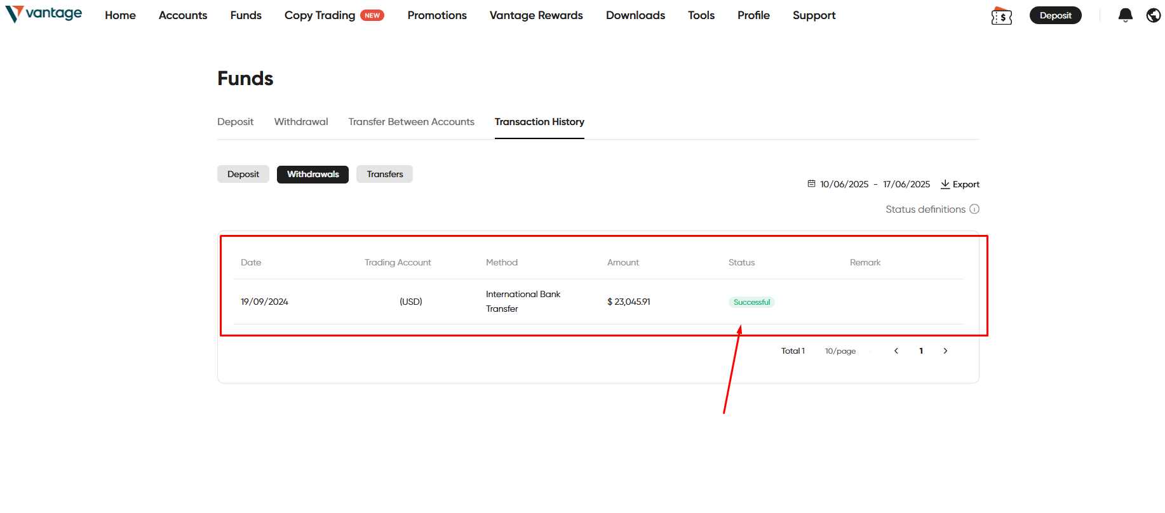Open the Accounts menu
Screen dimensions: 1165x513
pyautogui.click(x=183, y=15)
